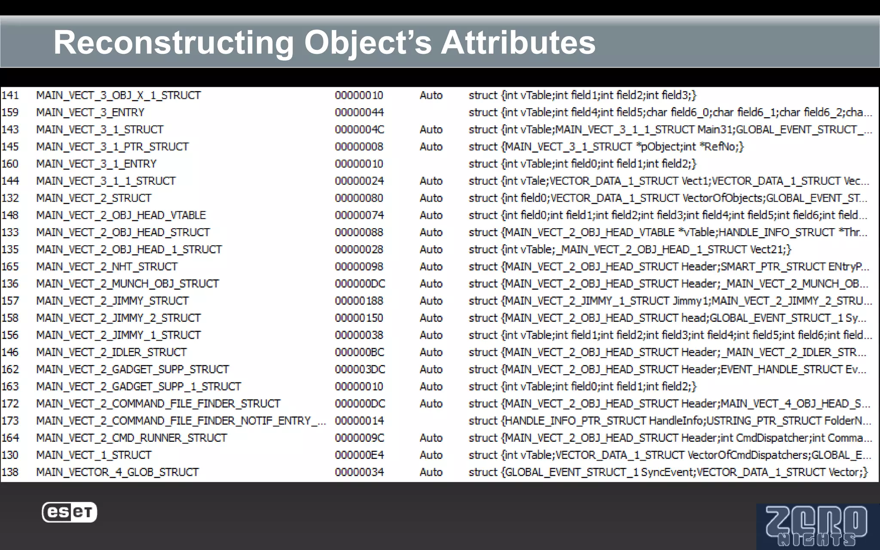Click the Zero Nights logo
The width and height of the screenshot is (880, 550).
click(818, 526)
